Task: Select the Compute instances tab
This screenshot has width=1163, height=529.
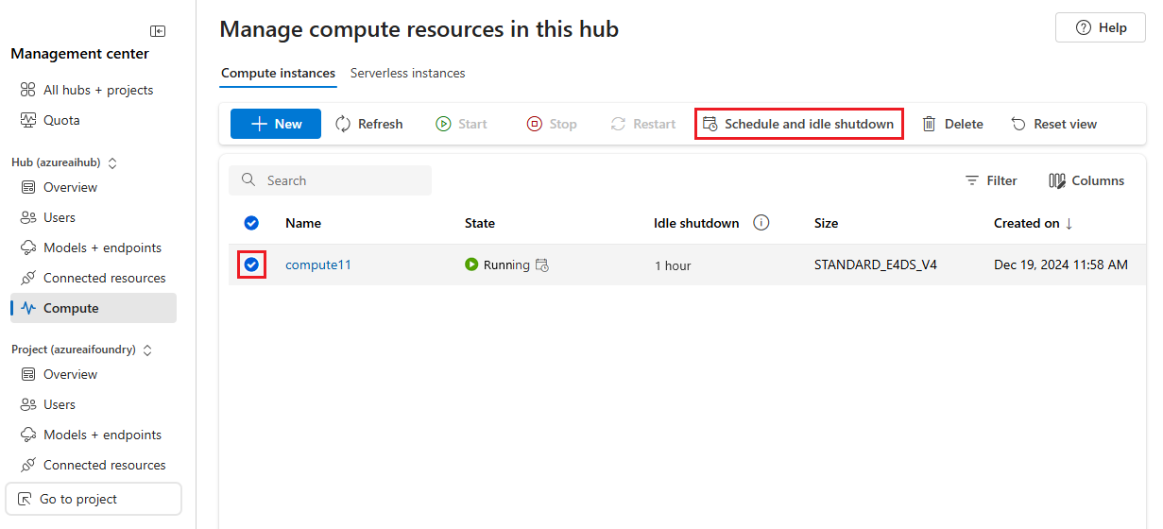Action: 278,73
